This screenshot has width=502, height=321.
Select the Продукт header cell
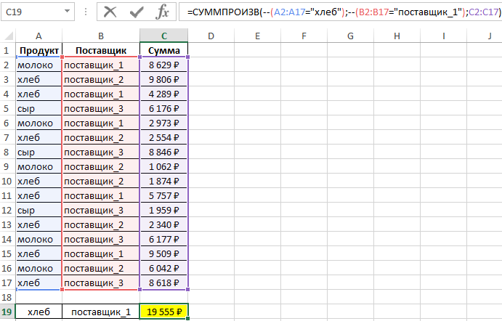click(39, 50)
